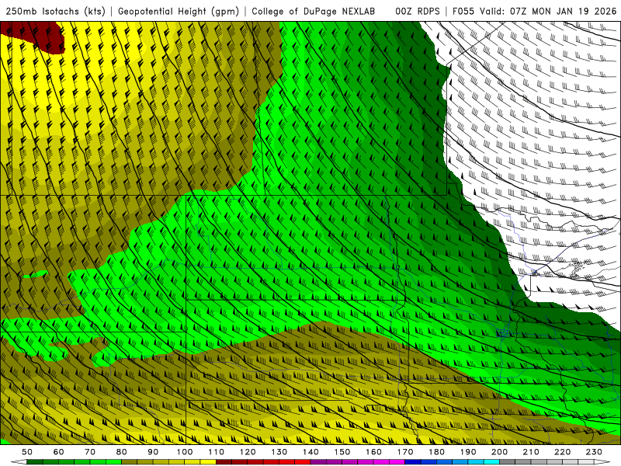
Task: Click the '50' legend value
Action: coord(27,452)
